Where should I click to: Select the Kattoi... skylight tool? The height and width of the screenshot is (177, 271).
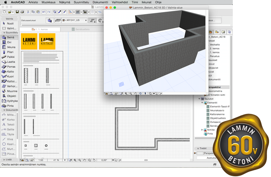coord(9,81)
